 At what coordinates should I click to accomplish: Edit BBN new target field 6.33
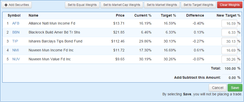[229, 32]
